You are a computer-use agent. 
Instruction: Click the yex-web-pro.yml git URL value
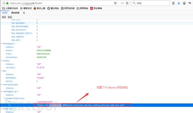(x=81, y=105)
